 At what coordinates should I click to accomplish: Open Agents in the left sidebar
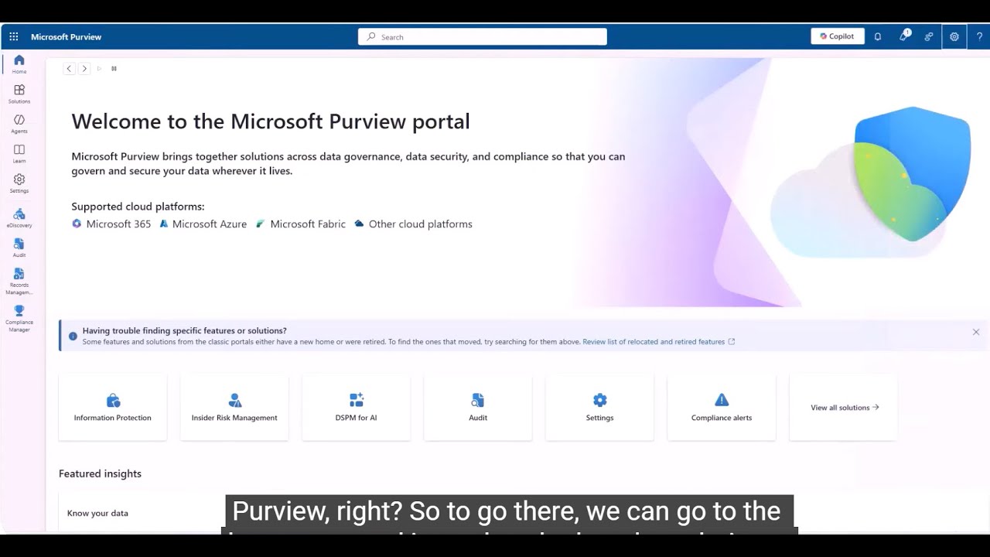click(19, 124)
